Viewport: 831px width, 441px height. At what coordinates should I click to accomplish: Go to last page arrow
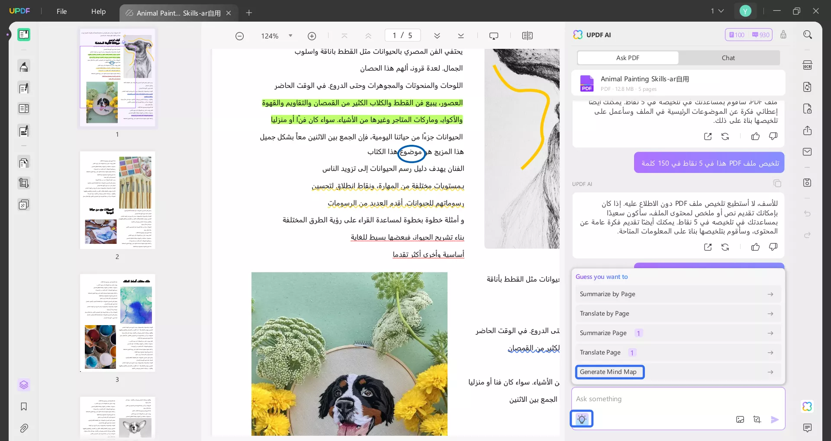[x=461, y=36]
